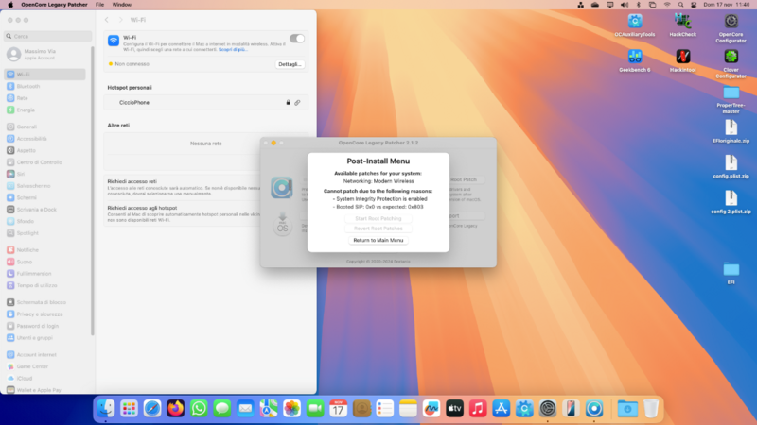Open Photos from the Dock
This screenshot has height=425, width=757.
(291, 409)
